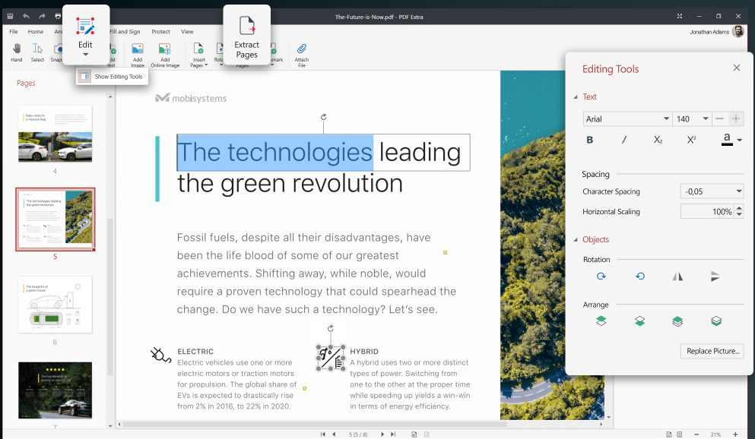Rotate object clockwise in Editing Tools
Screen dimensions: 755x439
tap(601, 277)
